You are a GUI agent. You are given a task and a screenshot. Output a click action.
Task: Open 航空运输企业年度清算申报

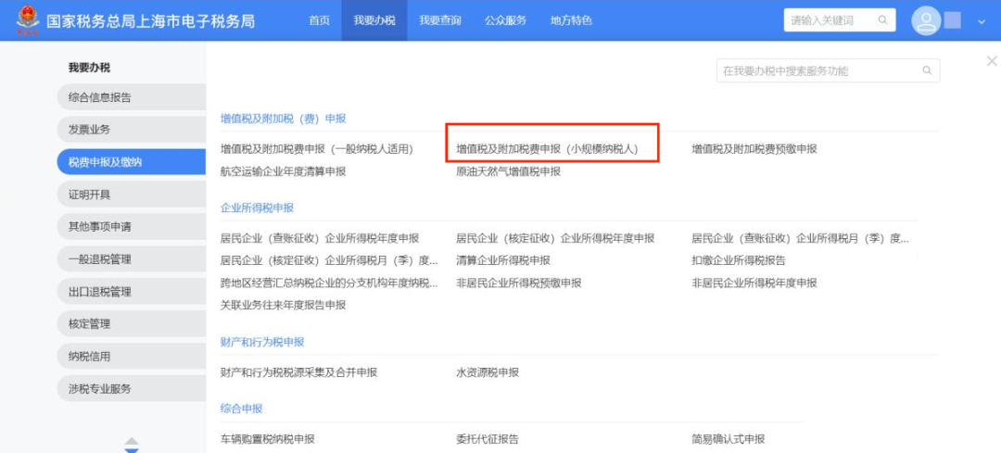[283, 171]
